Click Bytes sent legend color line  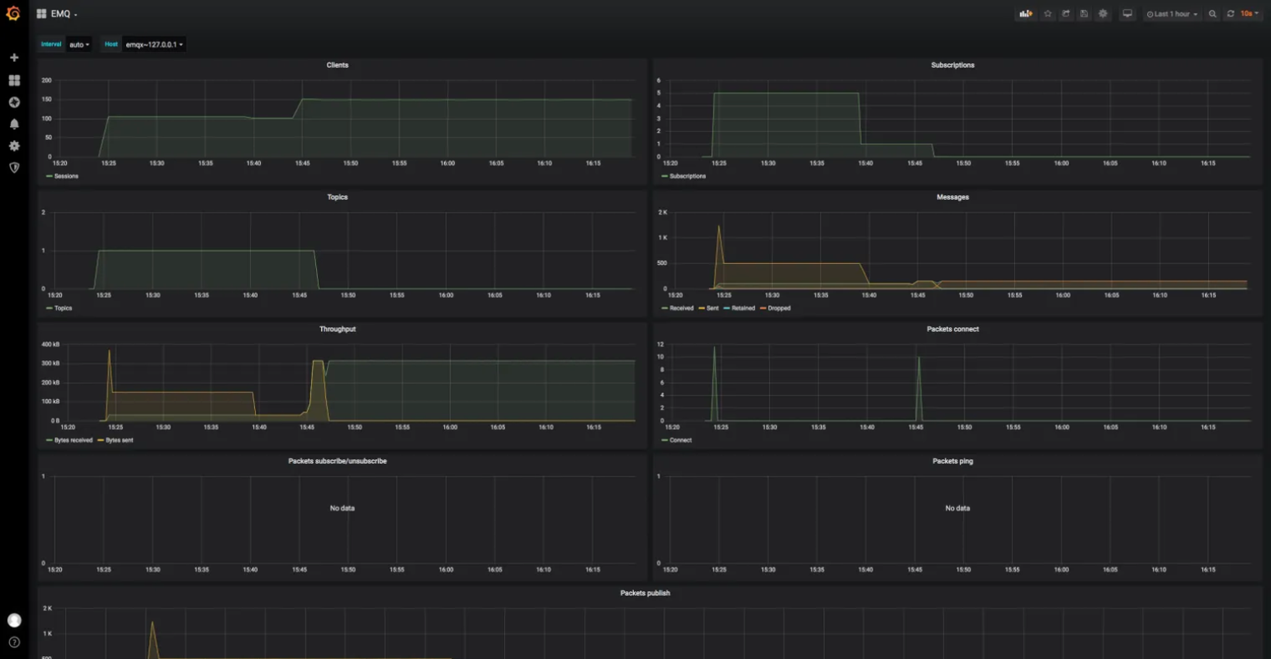pyautogui.click(x=101, y=440)
